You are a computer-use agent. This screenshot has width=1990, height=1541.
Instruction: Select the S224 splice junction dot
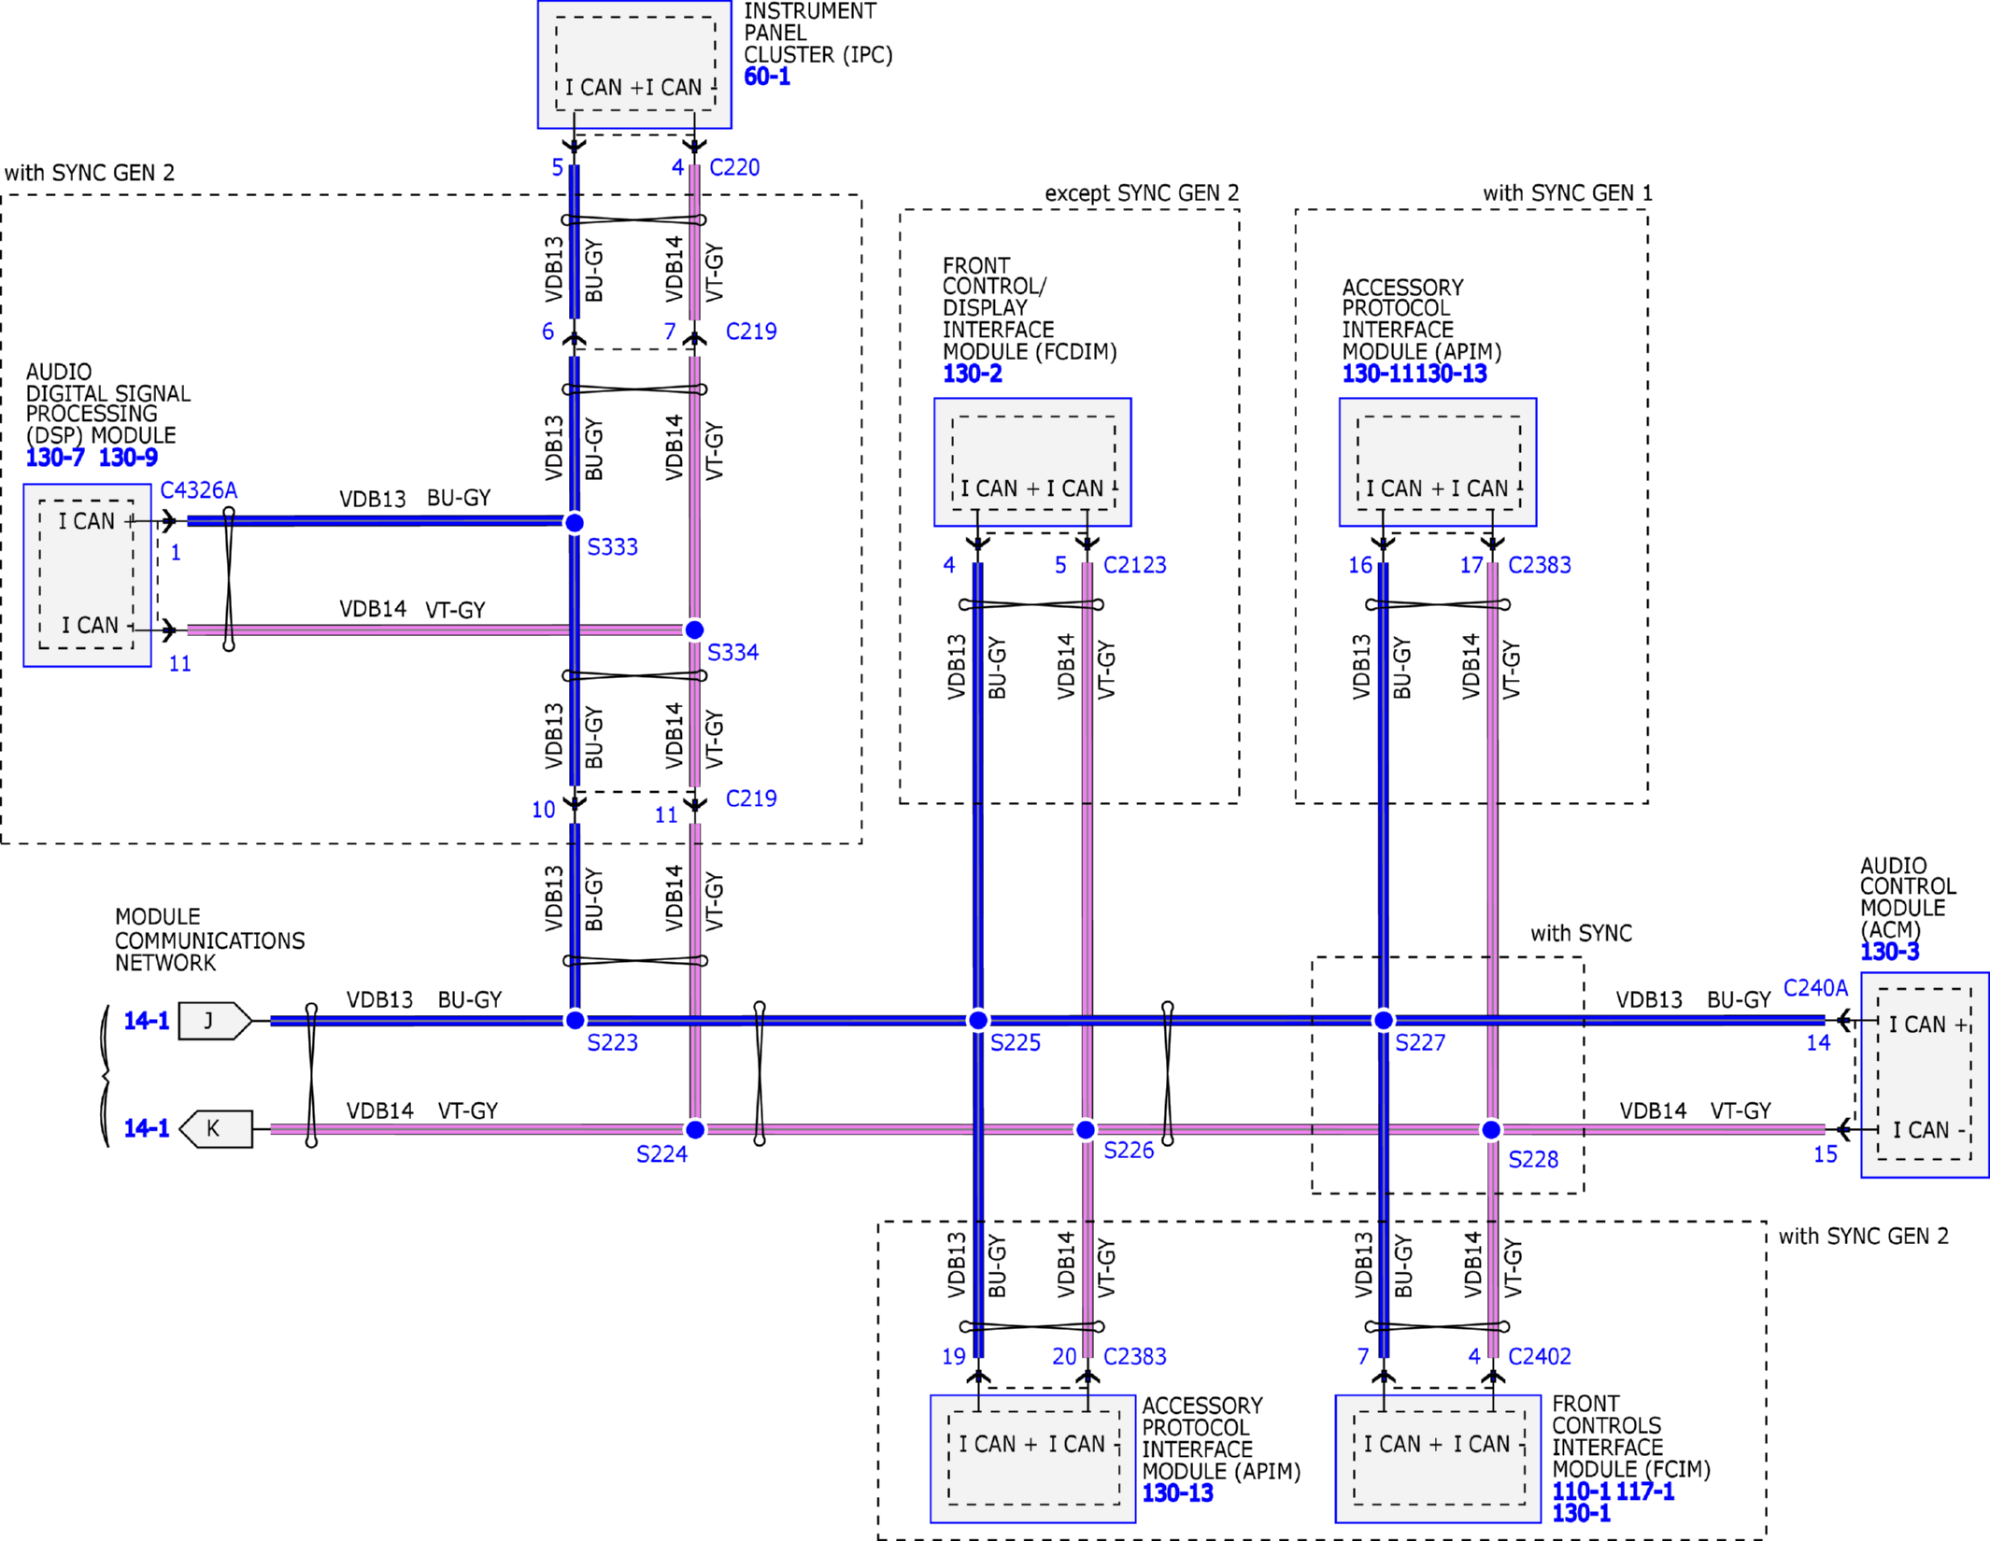pyautogui.click(x=695, y=1130)
